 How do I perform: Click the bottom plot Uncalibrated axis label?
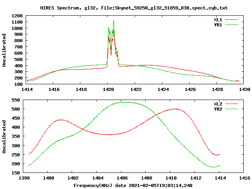[x=4, y=137]
